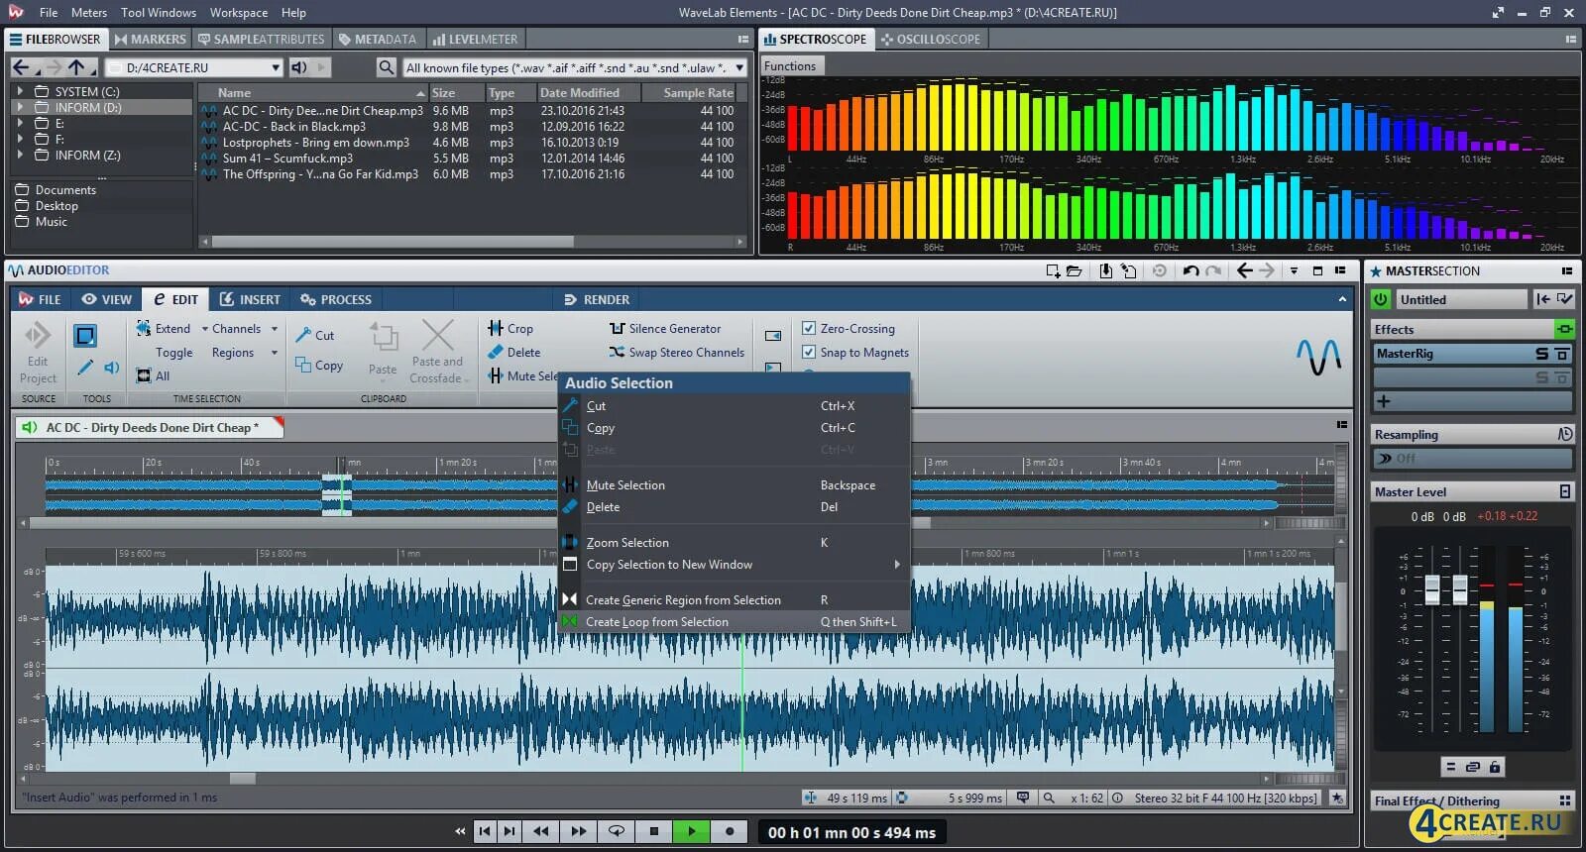1586x852 pixels.
Task: Click the save file icon in Audio Editor
Action: [1106, 270]
